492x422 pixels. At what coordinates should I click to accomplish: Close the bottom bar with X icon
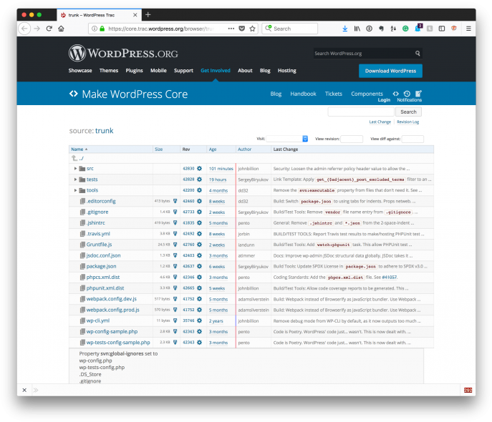coord(24,390)
